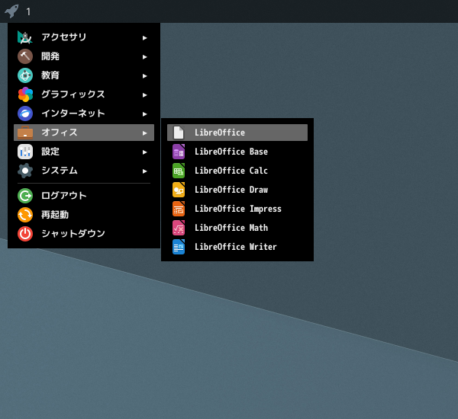Viewport: 458px width, 419px height.
Task: Click the orange 再起動 restart icon
Action: (25, 215)
